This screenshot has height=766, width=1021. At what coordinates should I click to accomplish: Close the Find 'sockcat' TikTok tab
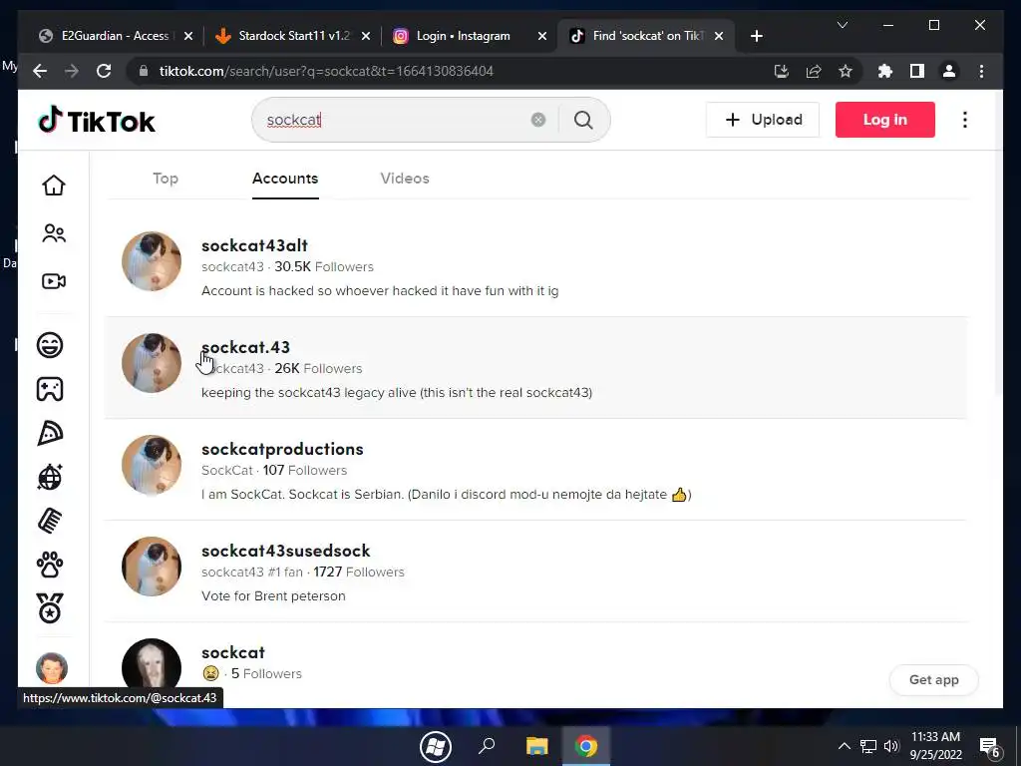click(x=719, y=37)
